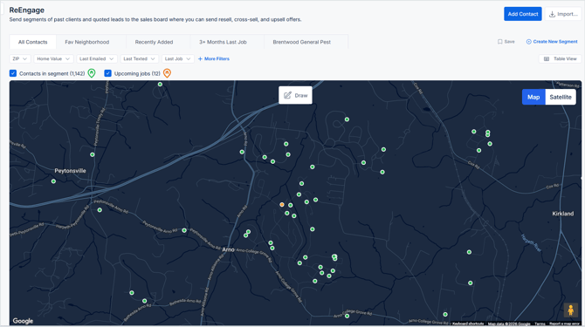Viewport: 585px width, 327px height.
Task: Select the contact marker near Peytonsville label
Action: pos(53,181)
